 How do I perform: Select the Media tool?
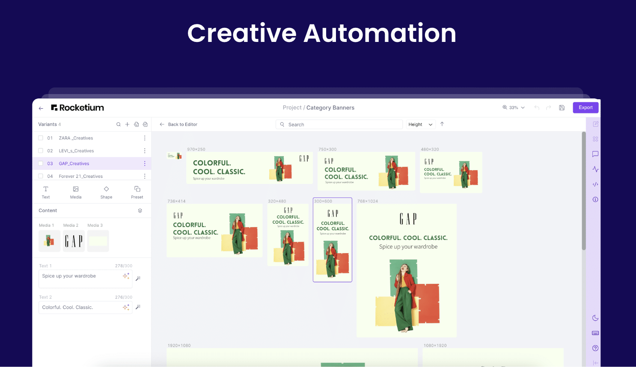(x=76, y=192)
